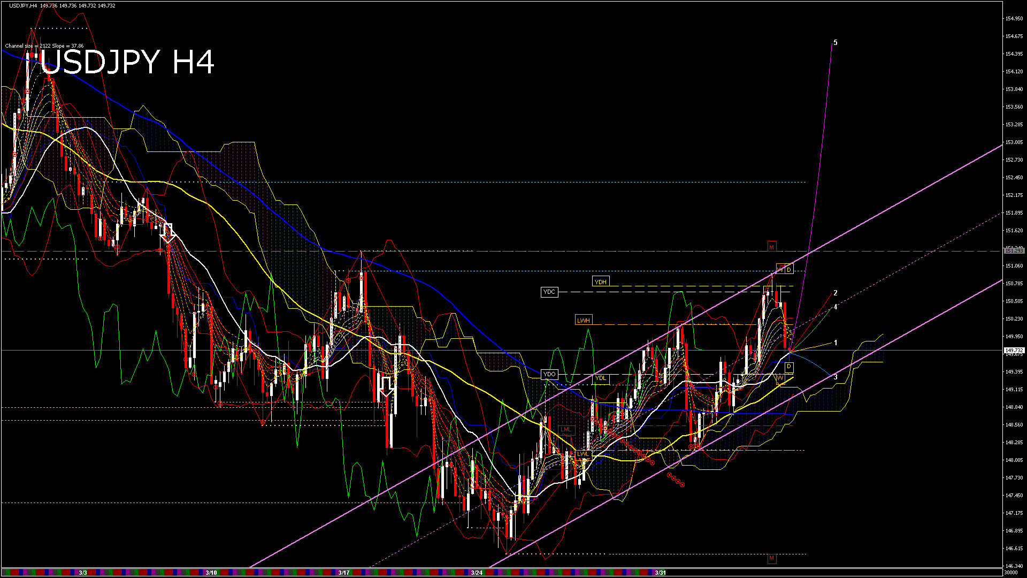The height and width of the screenshot is (578, 1027).
Task: Click the USDJPY H4 title text
Action: [127, 62]
